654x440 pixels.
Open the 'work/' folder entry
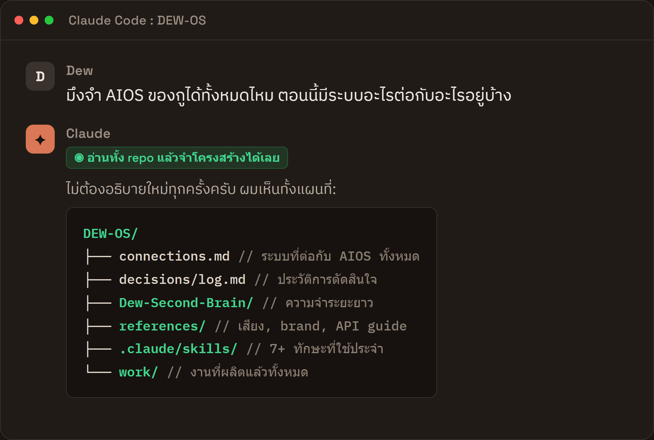click(x=138, y=372)
